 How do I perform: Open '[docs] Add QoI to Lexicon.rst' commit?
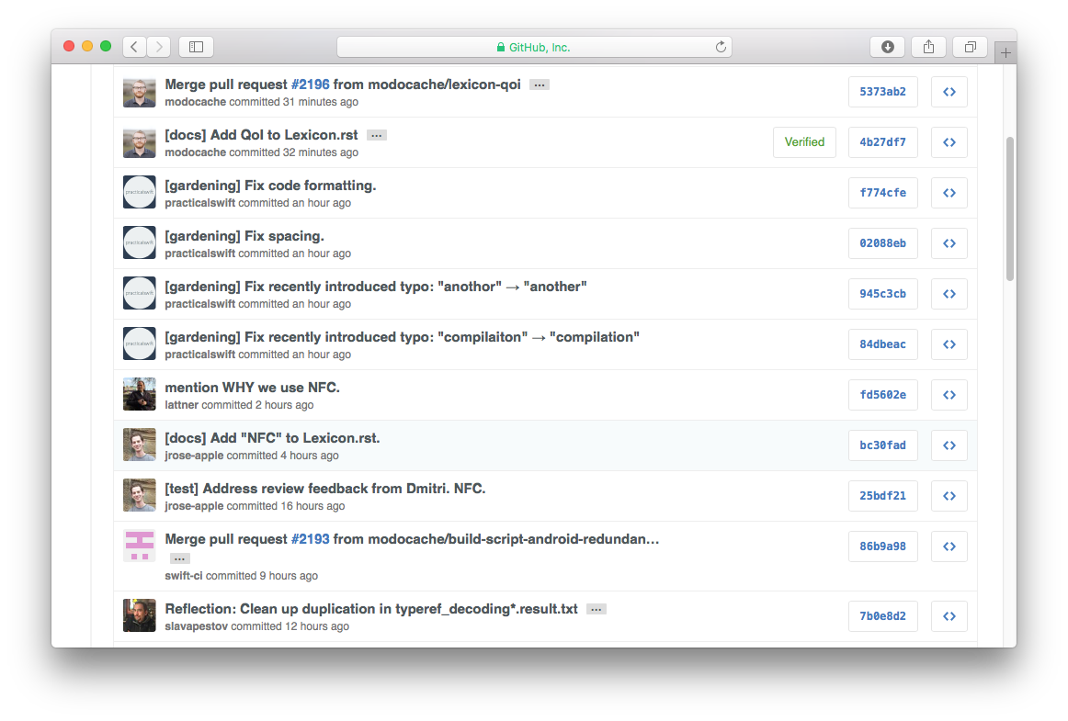tap(261, 135)
